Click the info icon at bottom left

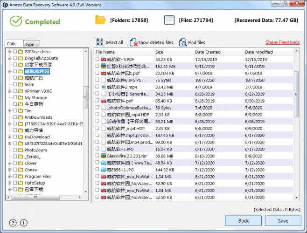pos(24,222)
